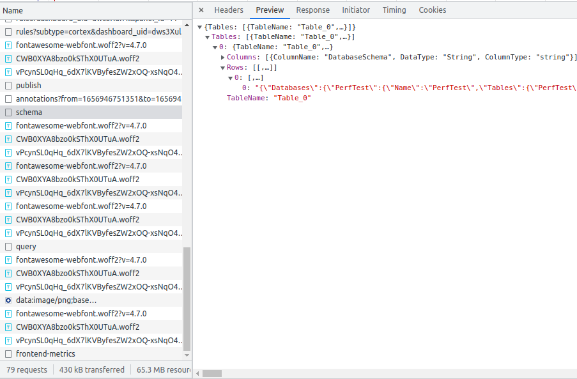Switch to the Response tab
The height and width of the screenshot is (379, 577).
click(x=312, y=10)
